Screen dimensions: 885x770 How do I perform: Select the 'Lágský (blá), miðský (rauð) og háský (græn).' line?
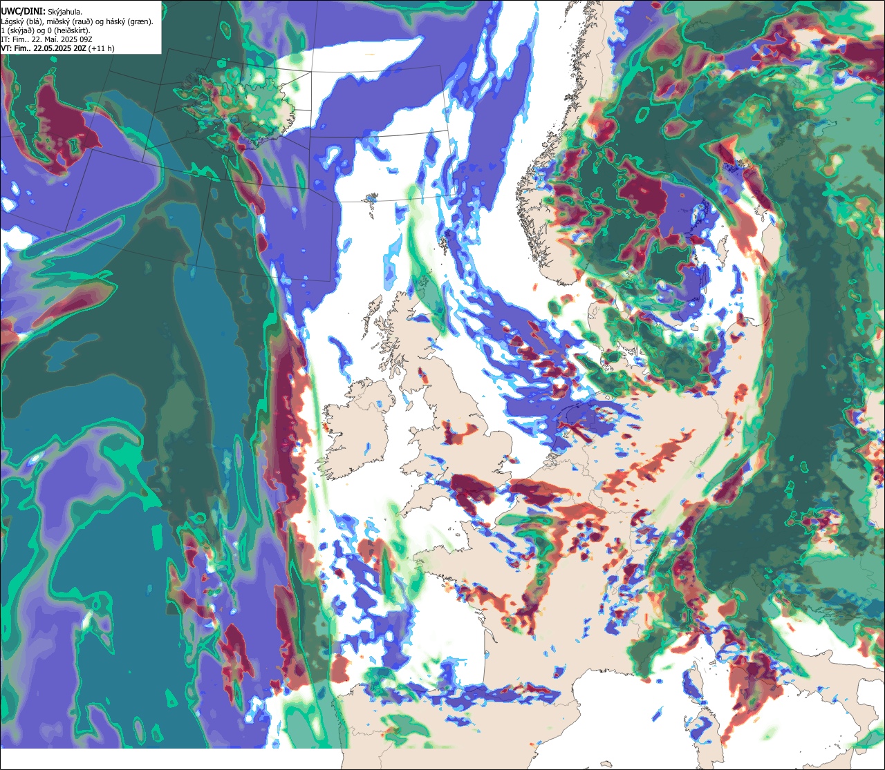(77, 21)
